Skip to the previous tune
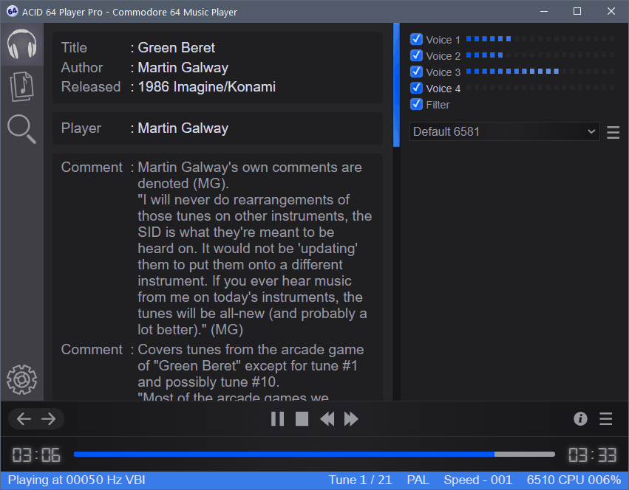The image size is (629, 490). click(327, 419)
